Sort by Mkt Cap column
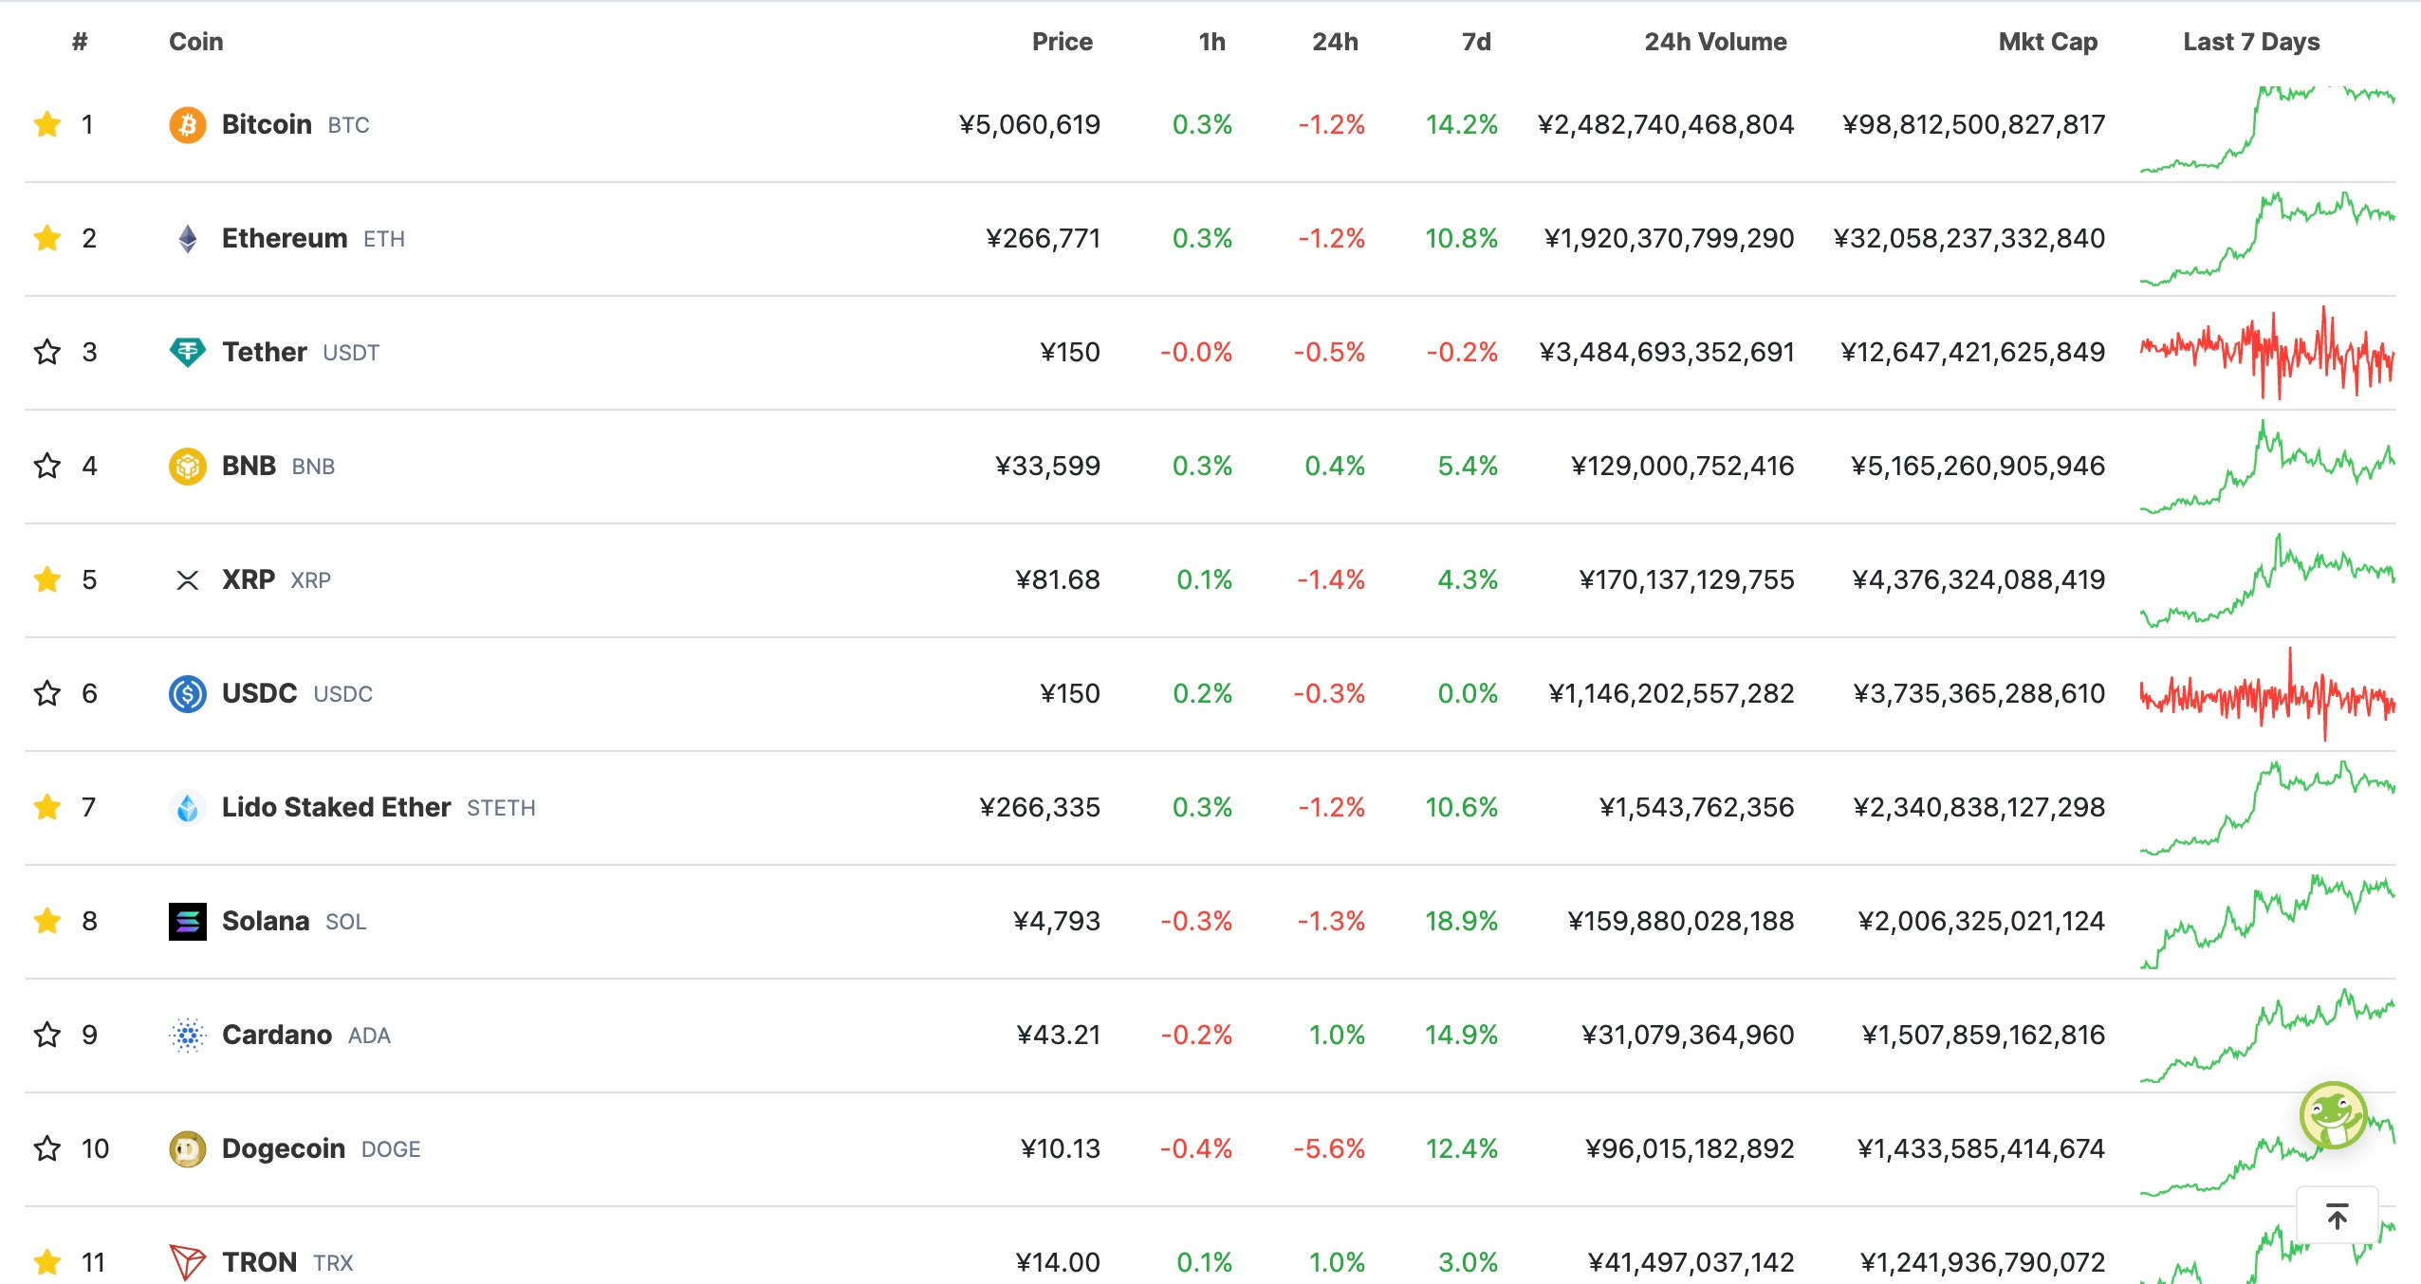Screen dimensions: 2421x1284 pos(2048,42)
